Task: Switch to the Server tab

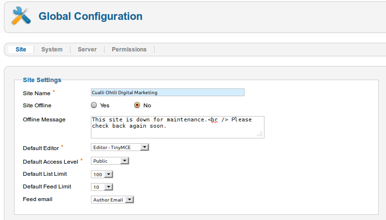Action: [87, 50]
